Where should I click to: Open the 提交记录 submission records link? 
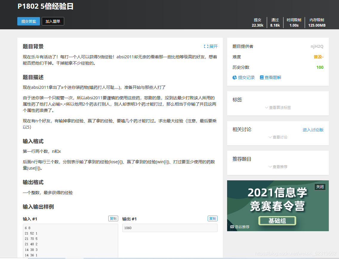pos(244,77)
